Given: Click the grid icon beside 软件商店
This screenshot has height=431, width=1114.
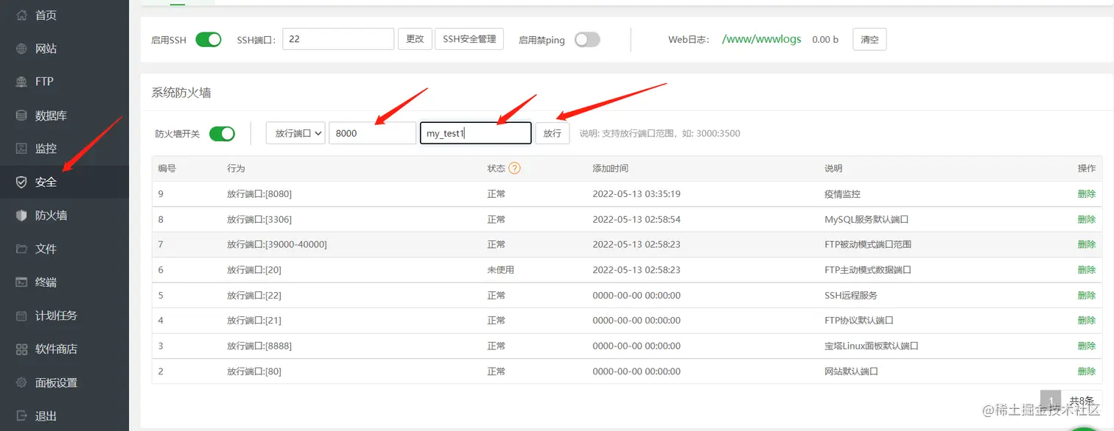Looking at the screenshot, I should pyautogui.click(x=21, y=349).
